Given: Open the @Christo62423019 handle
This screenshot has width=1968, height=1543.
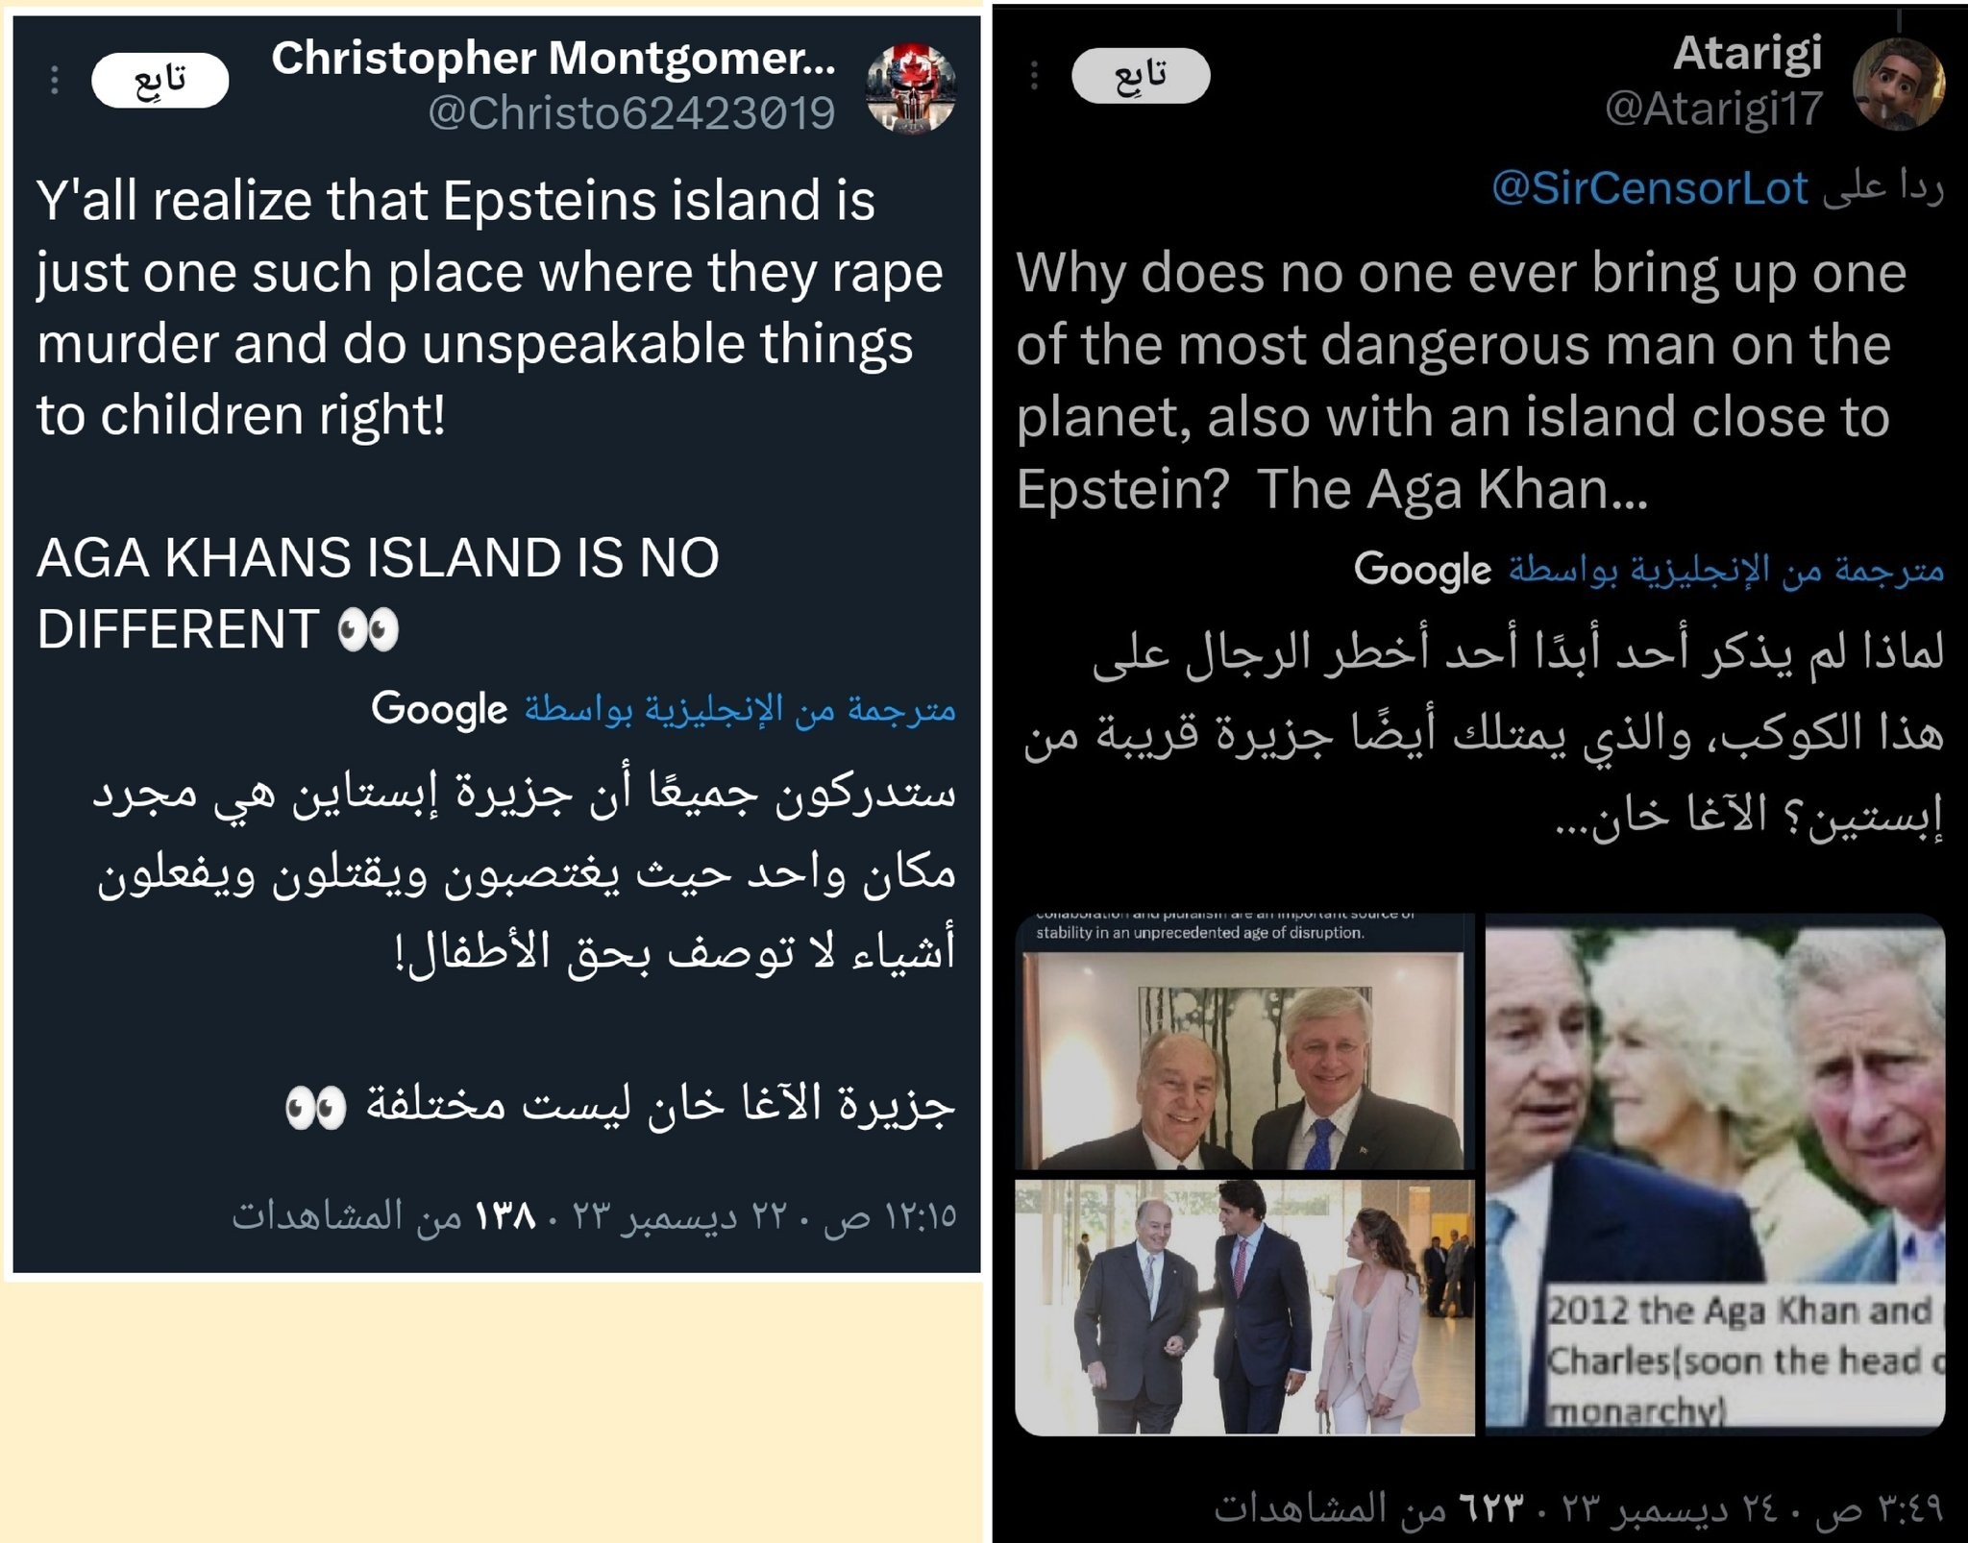Looking at the screenshot, I should (631, 113).
